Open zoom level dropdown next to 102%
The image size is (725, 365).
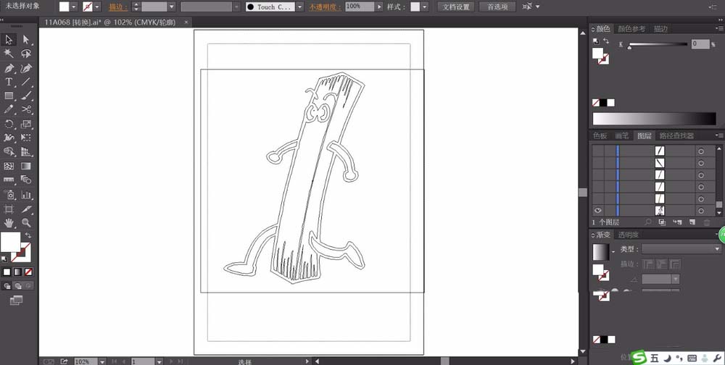coord(102,361)
